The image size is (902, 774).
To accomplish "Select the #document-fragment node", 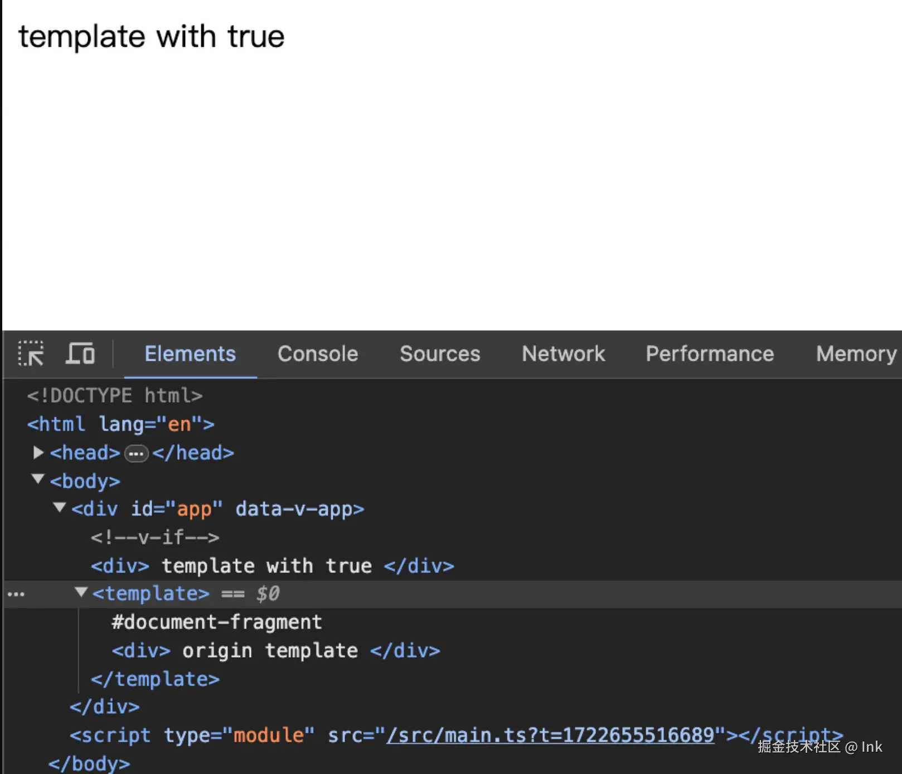I will tap(216, 622).
